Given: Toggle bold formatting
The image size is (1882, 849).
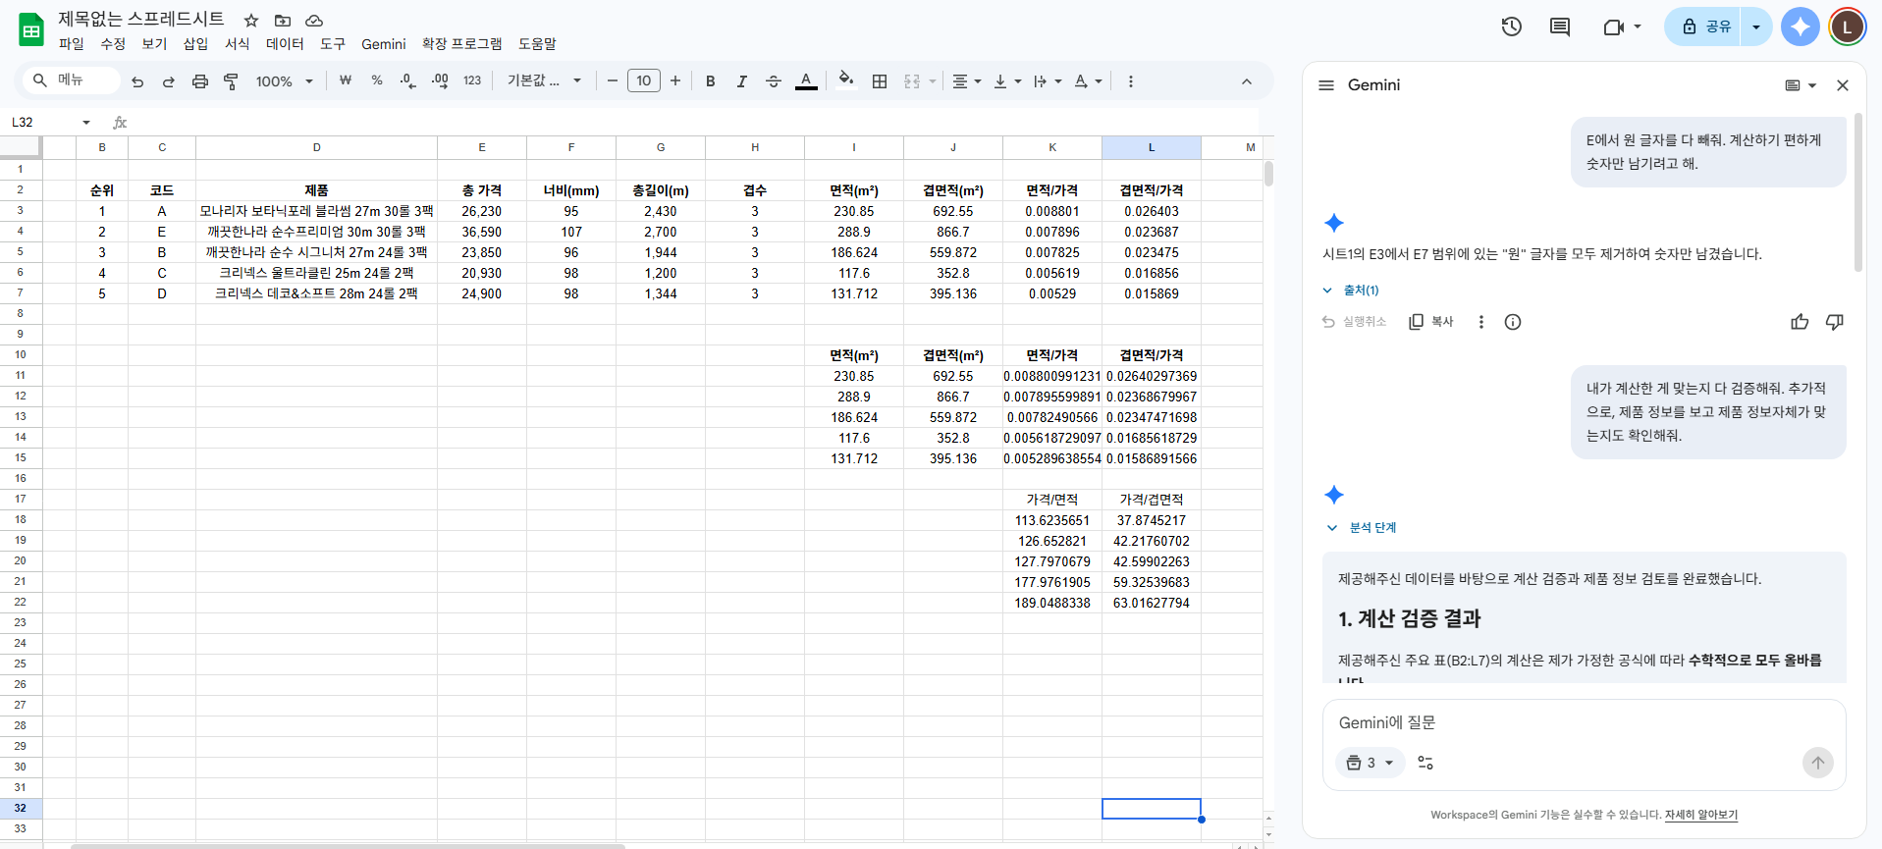Looking at the screenshot, I should 711,81.
